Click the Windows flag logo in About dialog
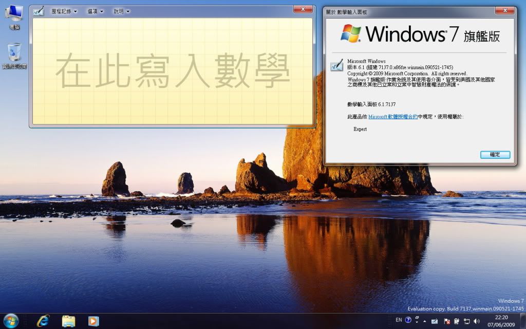 coord(350,33)
